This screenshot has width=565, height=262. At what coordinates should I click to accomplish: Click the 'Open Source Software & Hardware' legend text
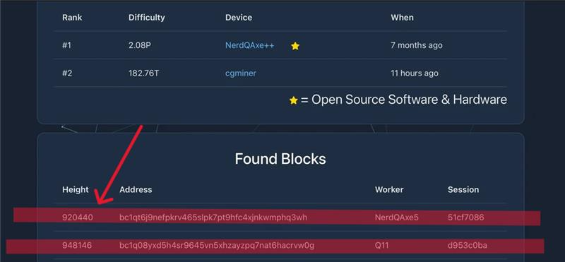(x=409, y=100)
